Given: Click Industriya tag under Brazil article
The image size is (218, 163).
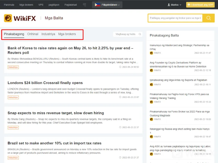Looking at the screenshot, I should 13,158.
